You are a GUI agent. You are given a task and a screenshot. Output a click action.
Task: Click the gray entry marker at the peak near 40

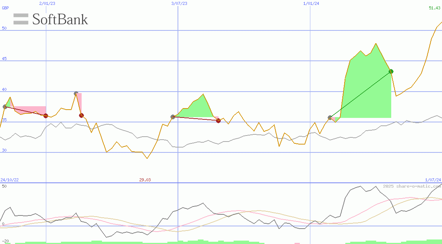click(x=76, y=93)
